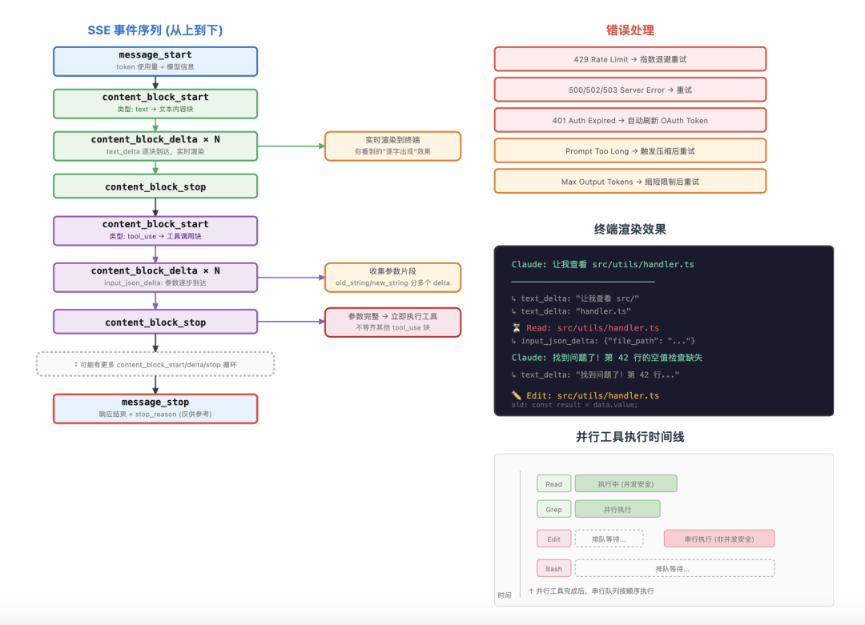The width and height of the screenshot is (865, 625).
Task: Select the 实时渲染到终端 callout box
Action: 392,146
